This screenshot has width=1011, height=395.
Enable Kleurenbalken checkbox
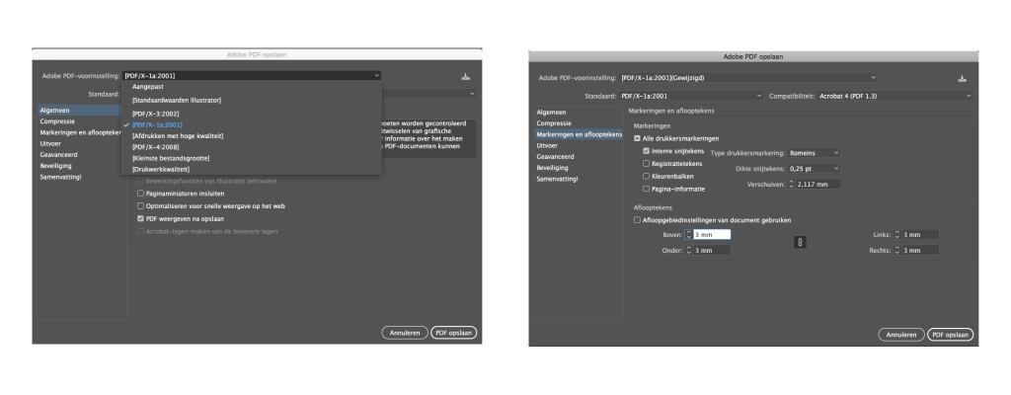(646, 176)
